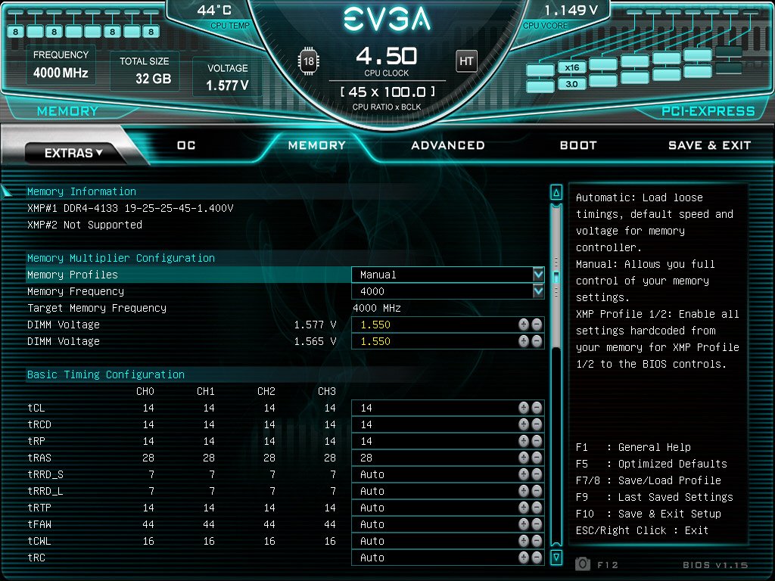
Task: Increase tCWL value with plus button
Action: coord(524,541)
